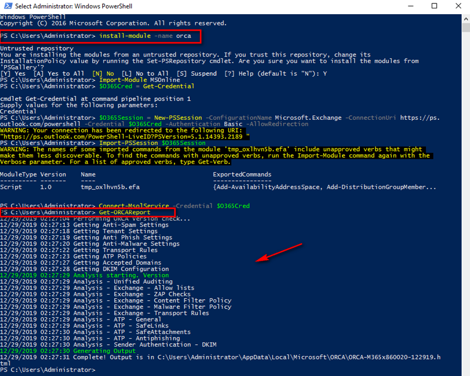
Task: Click the '$O365Cred = Get-Credential' command
Action: point(146,86)
